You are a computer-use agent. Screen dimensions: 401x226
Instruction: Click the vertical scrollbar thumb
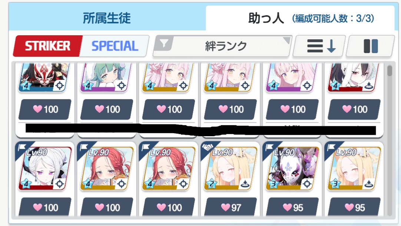coord(390,71)
